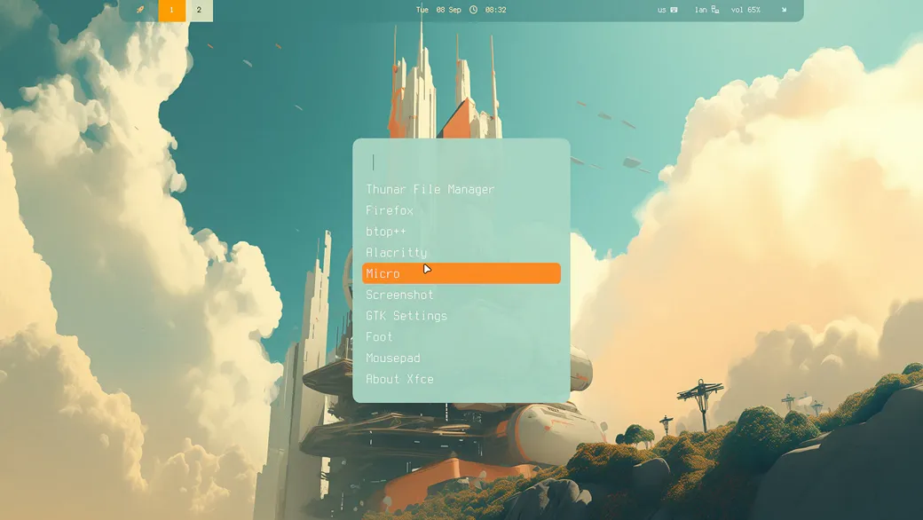Launch Alacritty from the app list
The width and height of the screenshot is (923, 520).
[x=461, y=253]
